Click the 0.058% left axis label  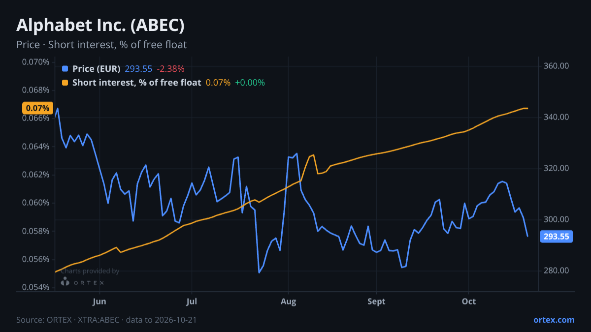pyautogui.click(x=35, y=231)
